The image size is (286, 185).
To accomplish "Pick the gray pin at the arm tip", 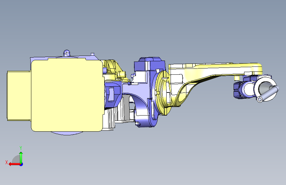I will [267, 93].
